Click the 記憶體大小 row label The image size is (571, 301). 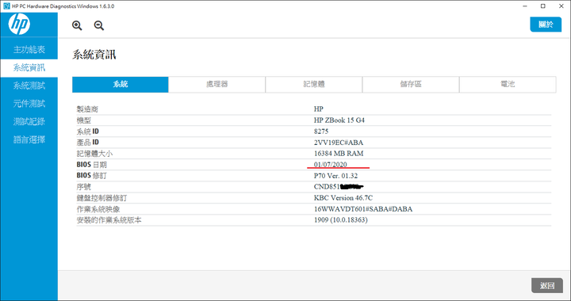(94, 154)
